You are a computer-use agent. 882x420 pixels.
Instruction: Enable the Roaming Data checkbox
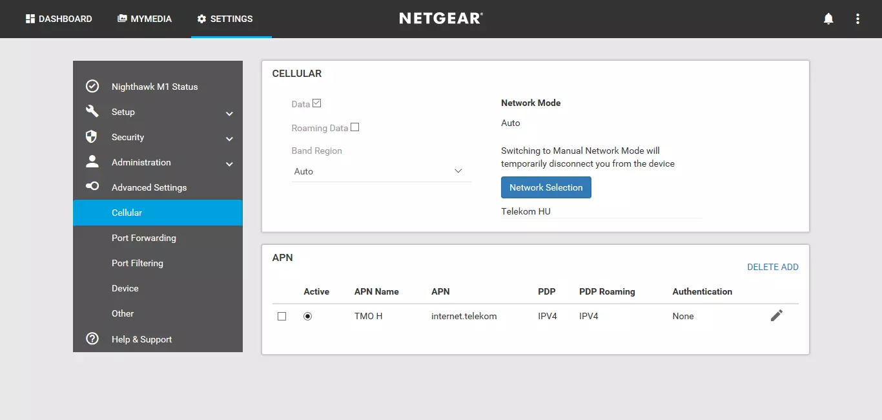point(354,127)
